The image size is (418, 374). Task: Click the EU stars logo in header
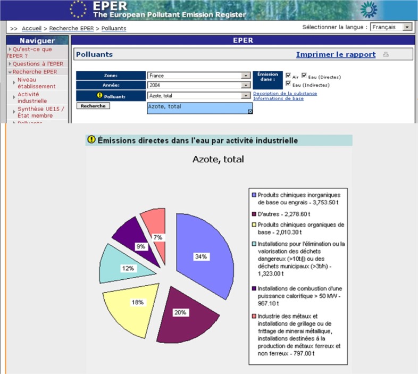79,9
